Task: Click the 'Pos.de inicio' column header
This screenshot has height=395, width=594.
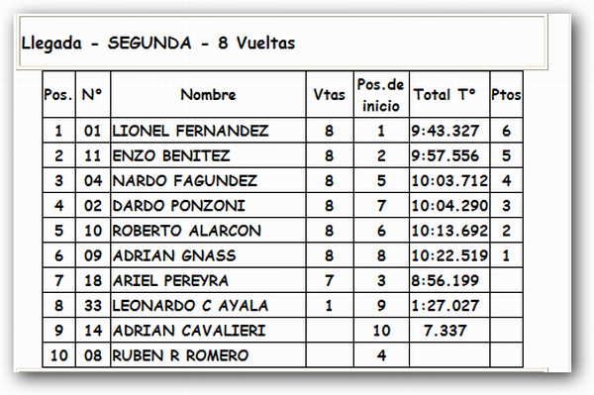Action: [381, 94]
